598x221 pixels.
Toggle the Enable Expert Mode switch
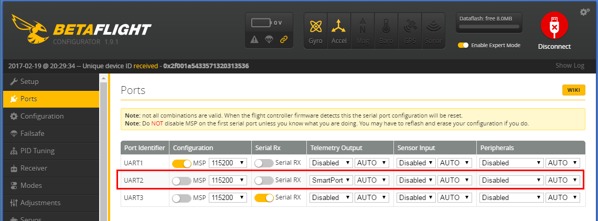(x=463, y=45)
